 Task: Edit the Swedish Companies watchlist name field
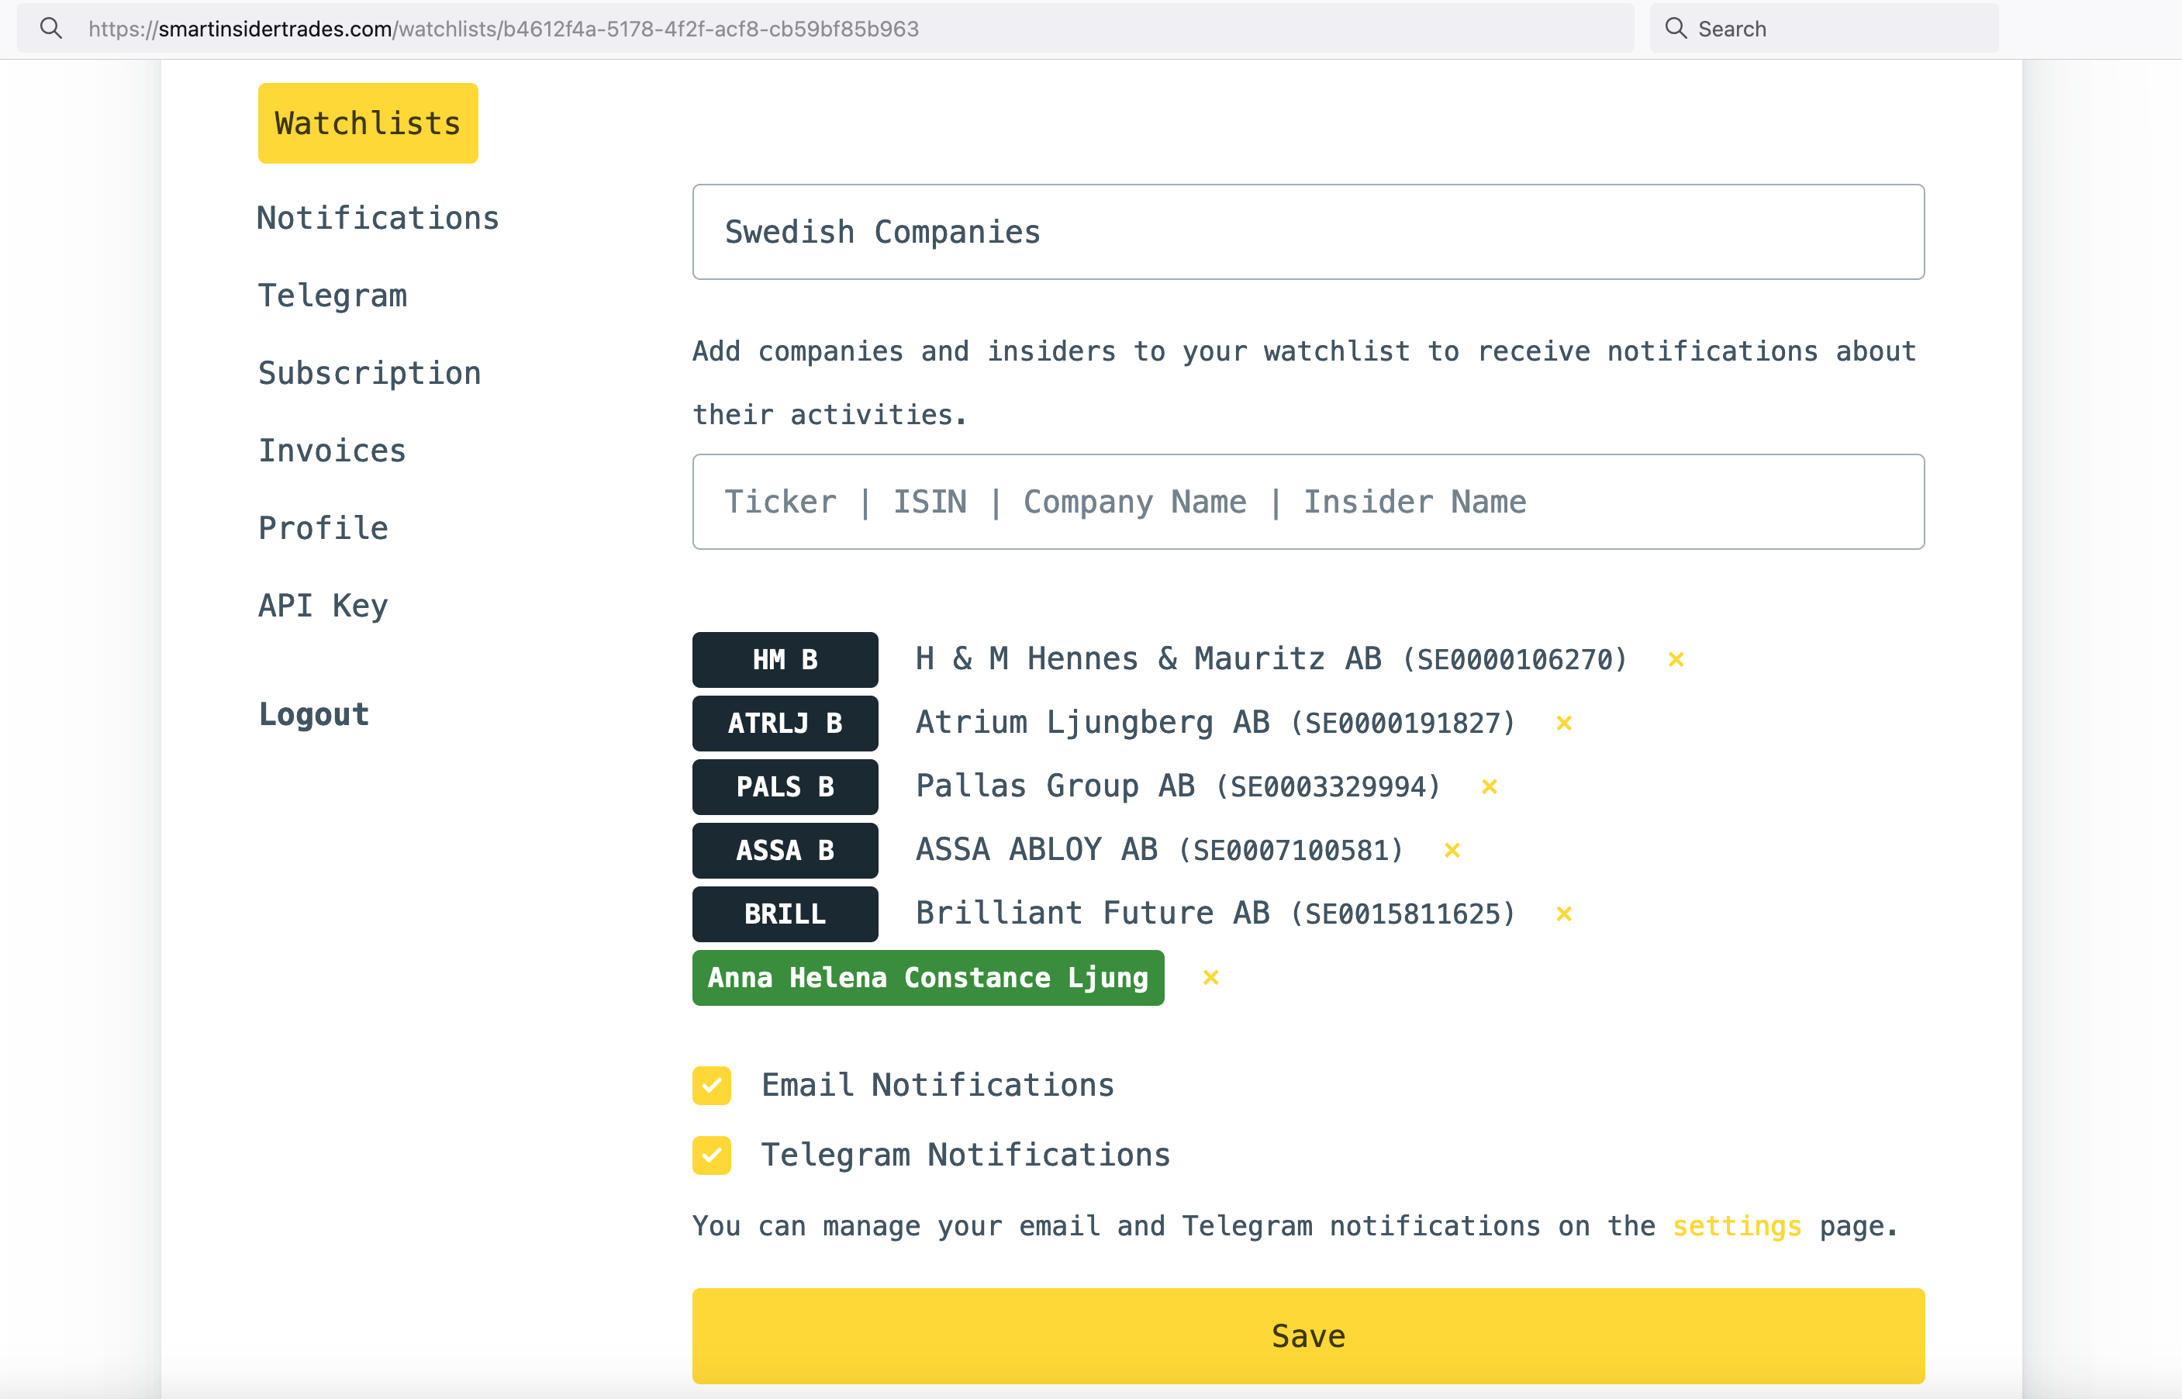[1307, 230]
